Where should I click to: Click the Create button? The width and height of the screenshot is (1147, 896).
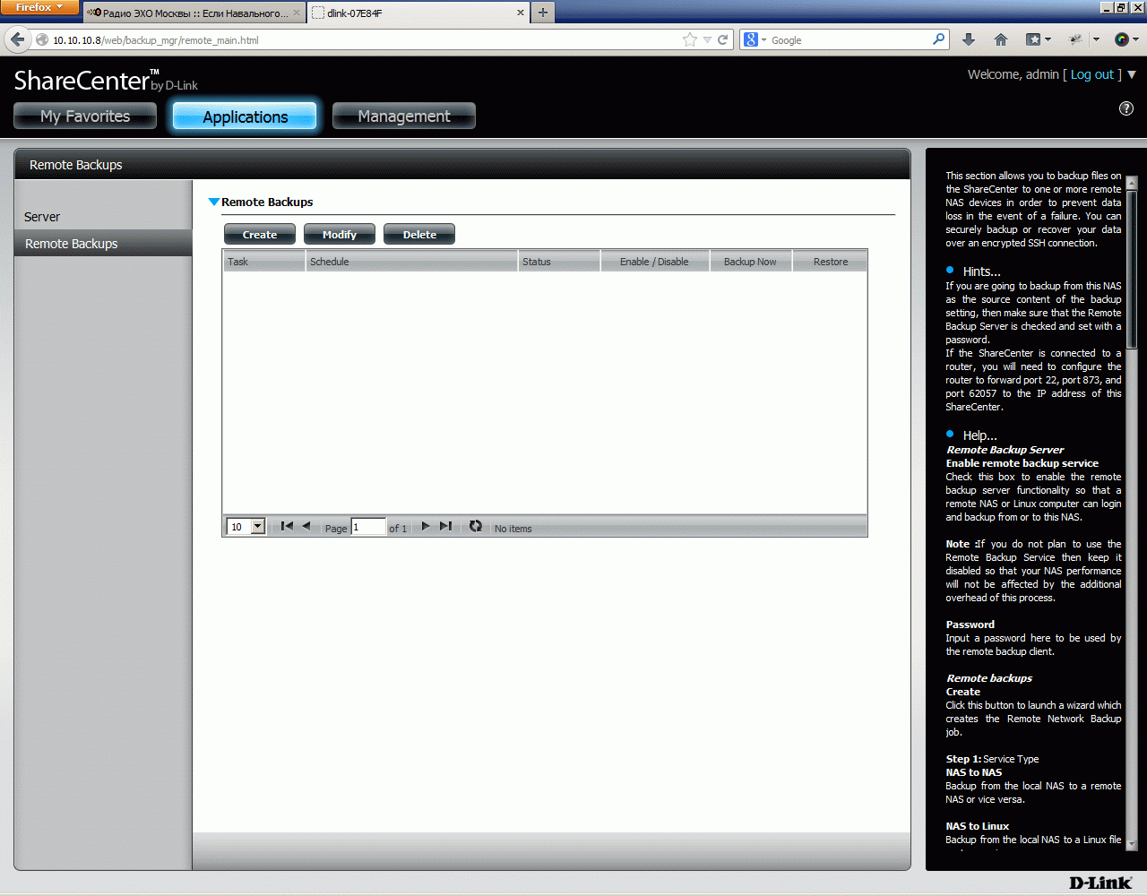coord(260,235)
